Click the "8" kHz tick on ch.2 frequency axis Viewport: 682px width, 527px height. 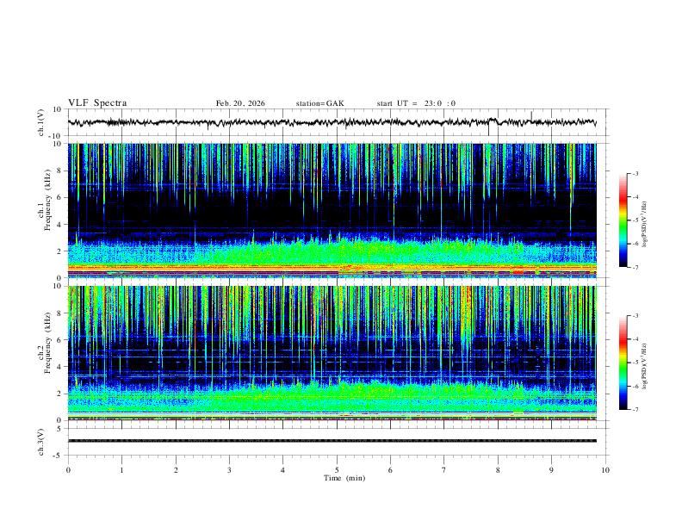[59, 313]
